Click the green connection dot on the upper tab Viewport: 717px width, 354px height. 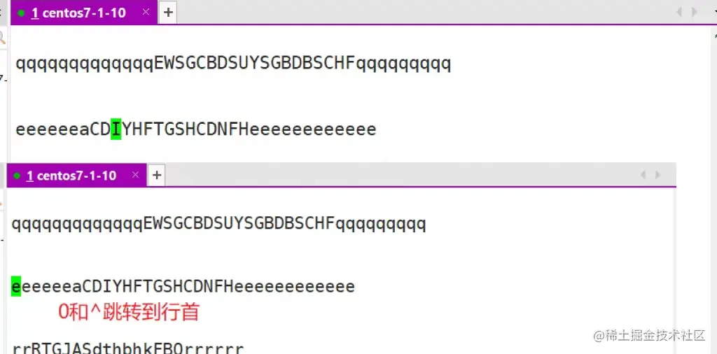(20, 13)
